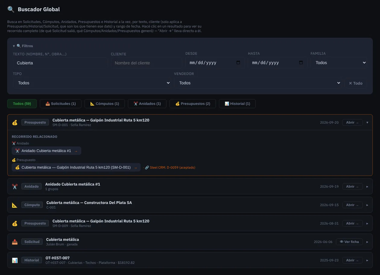Viewport: 380px width, 275px height.
Task: Click Abrir on the SM-D-009 Presupuesto row
Action: [x=352, y=223]
